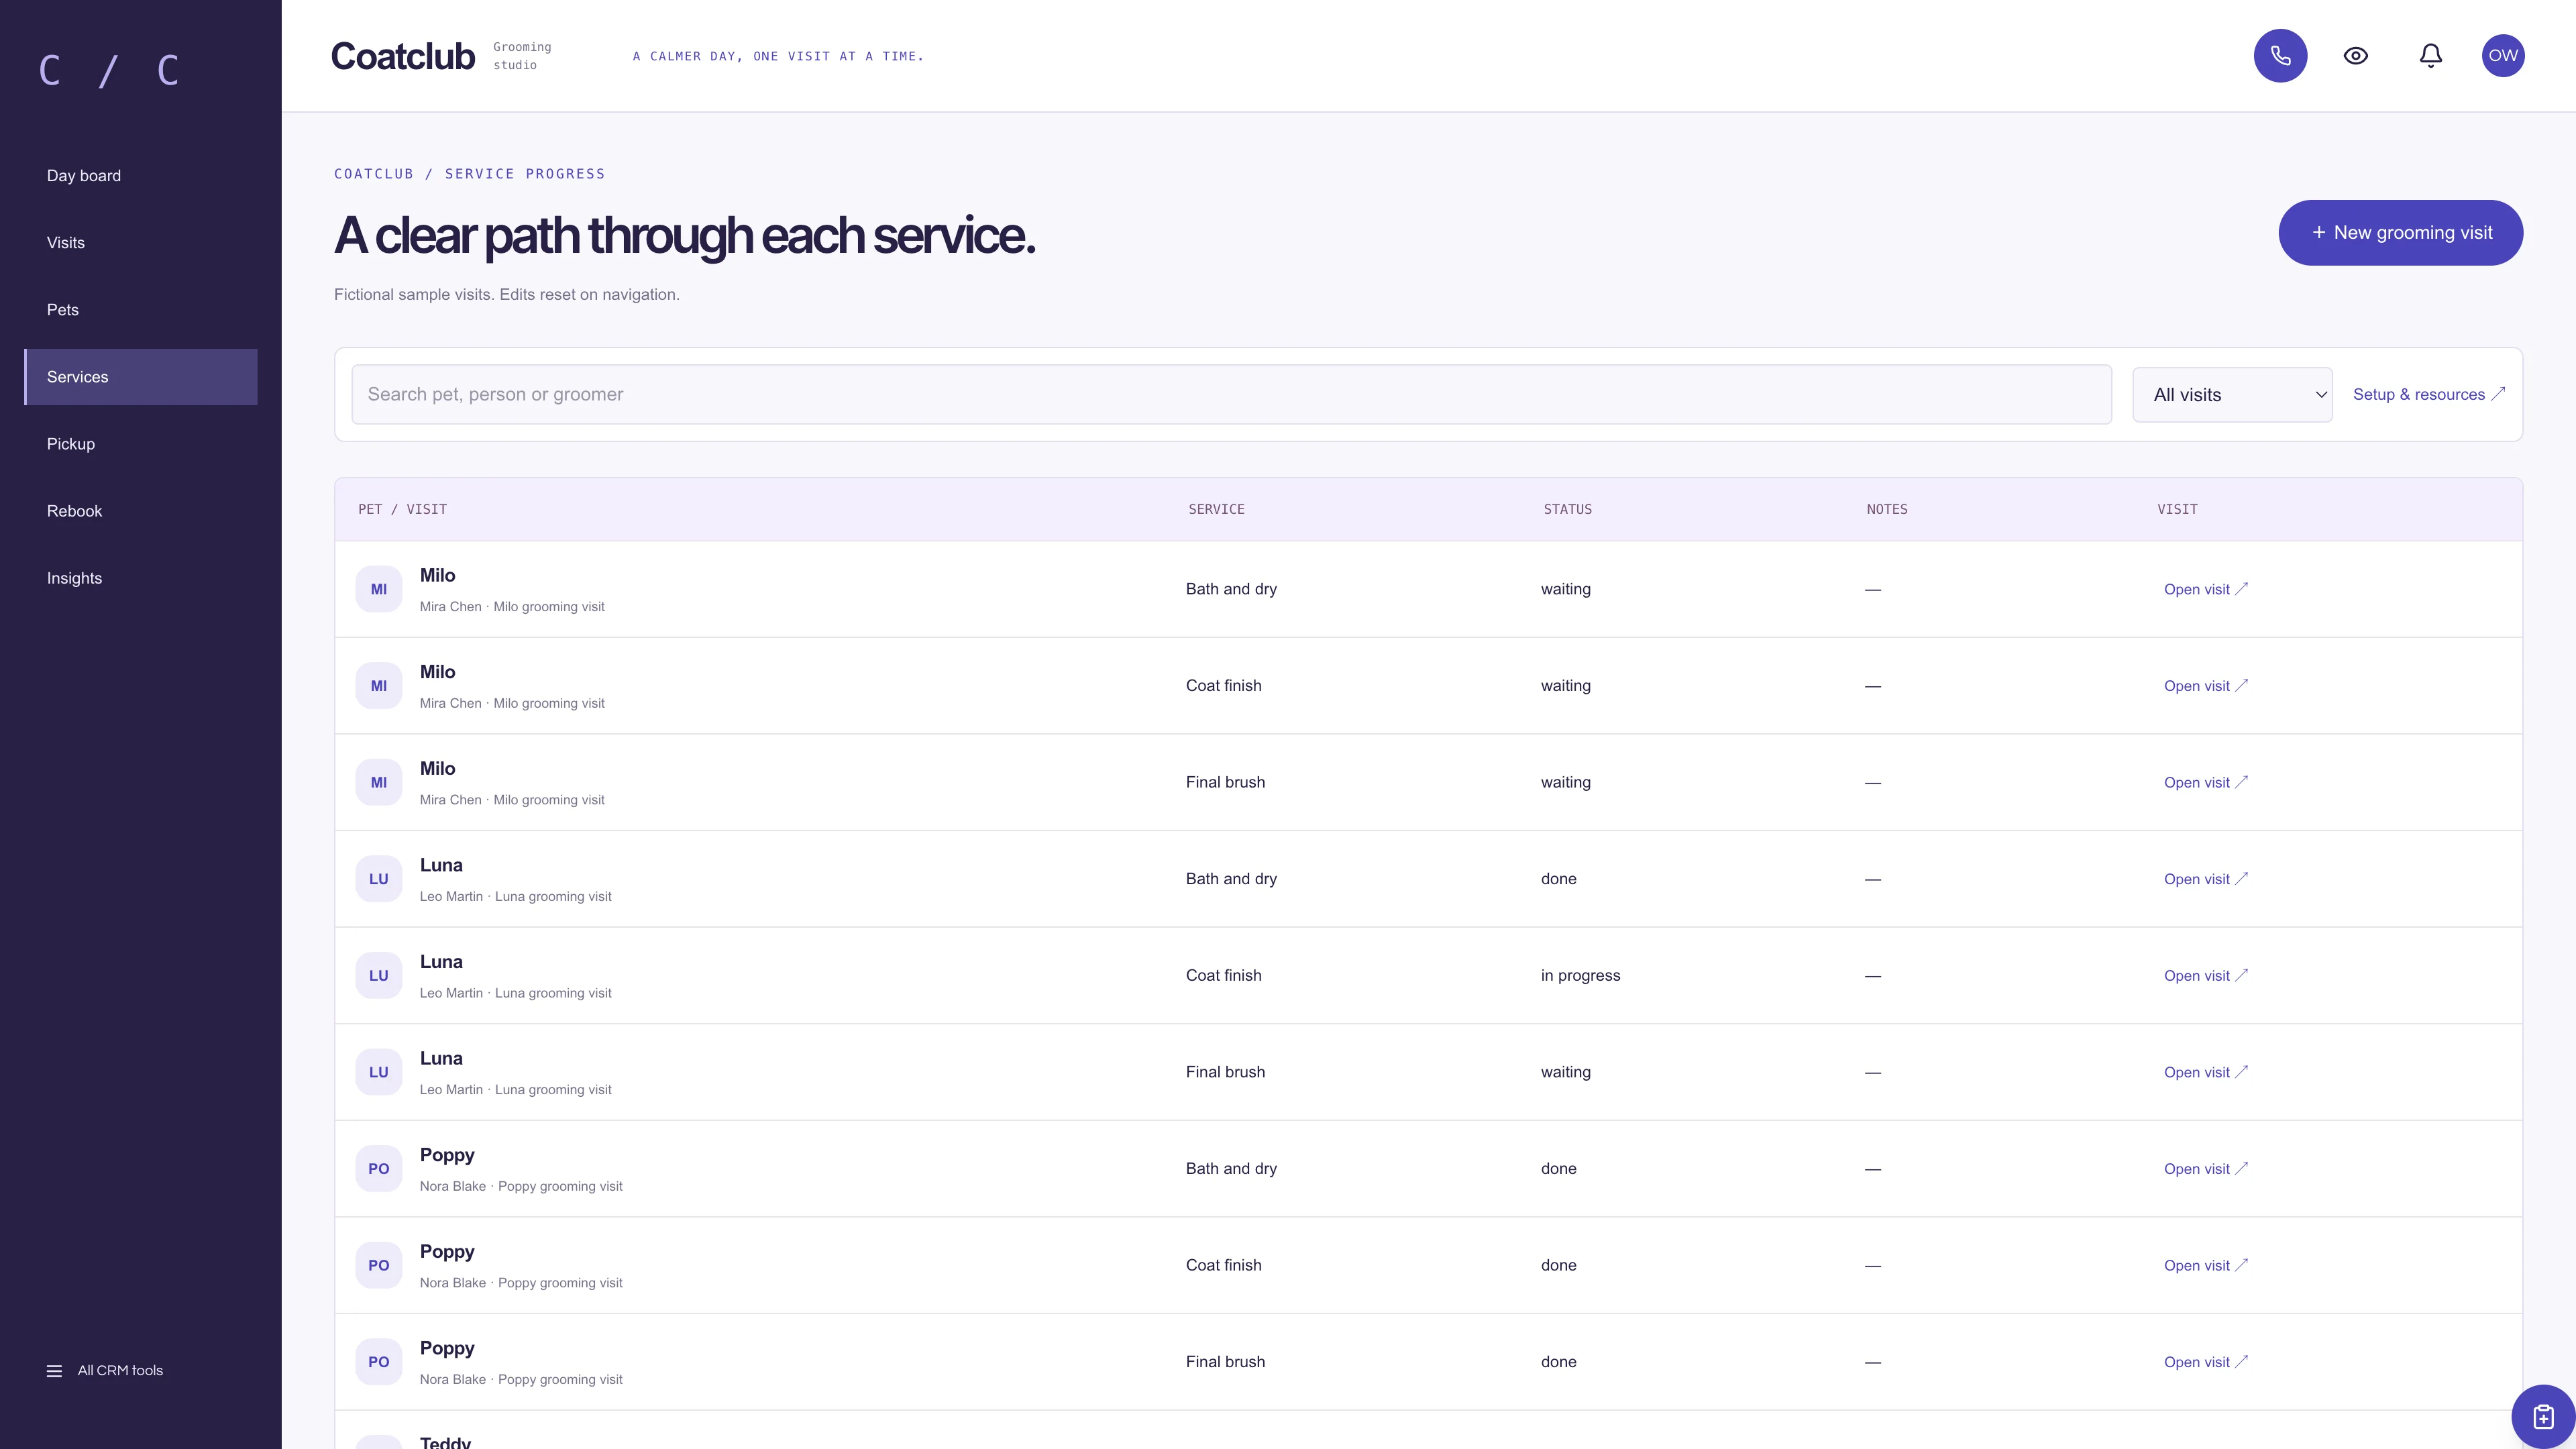Viewport: 2576px width, 1449px height.
Task: Click the PO avatar in Poppy Coat finish row
Action: [x=379, y=1265]
